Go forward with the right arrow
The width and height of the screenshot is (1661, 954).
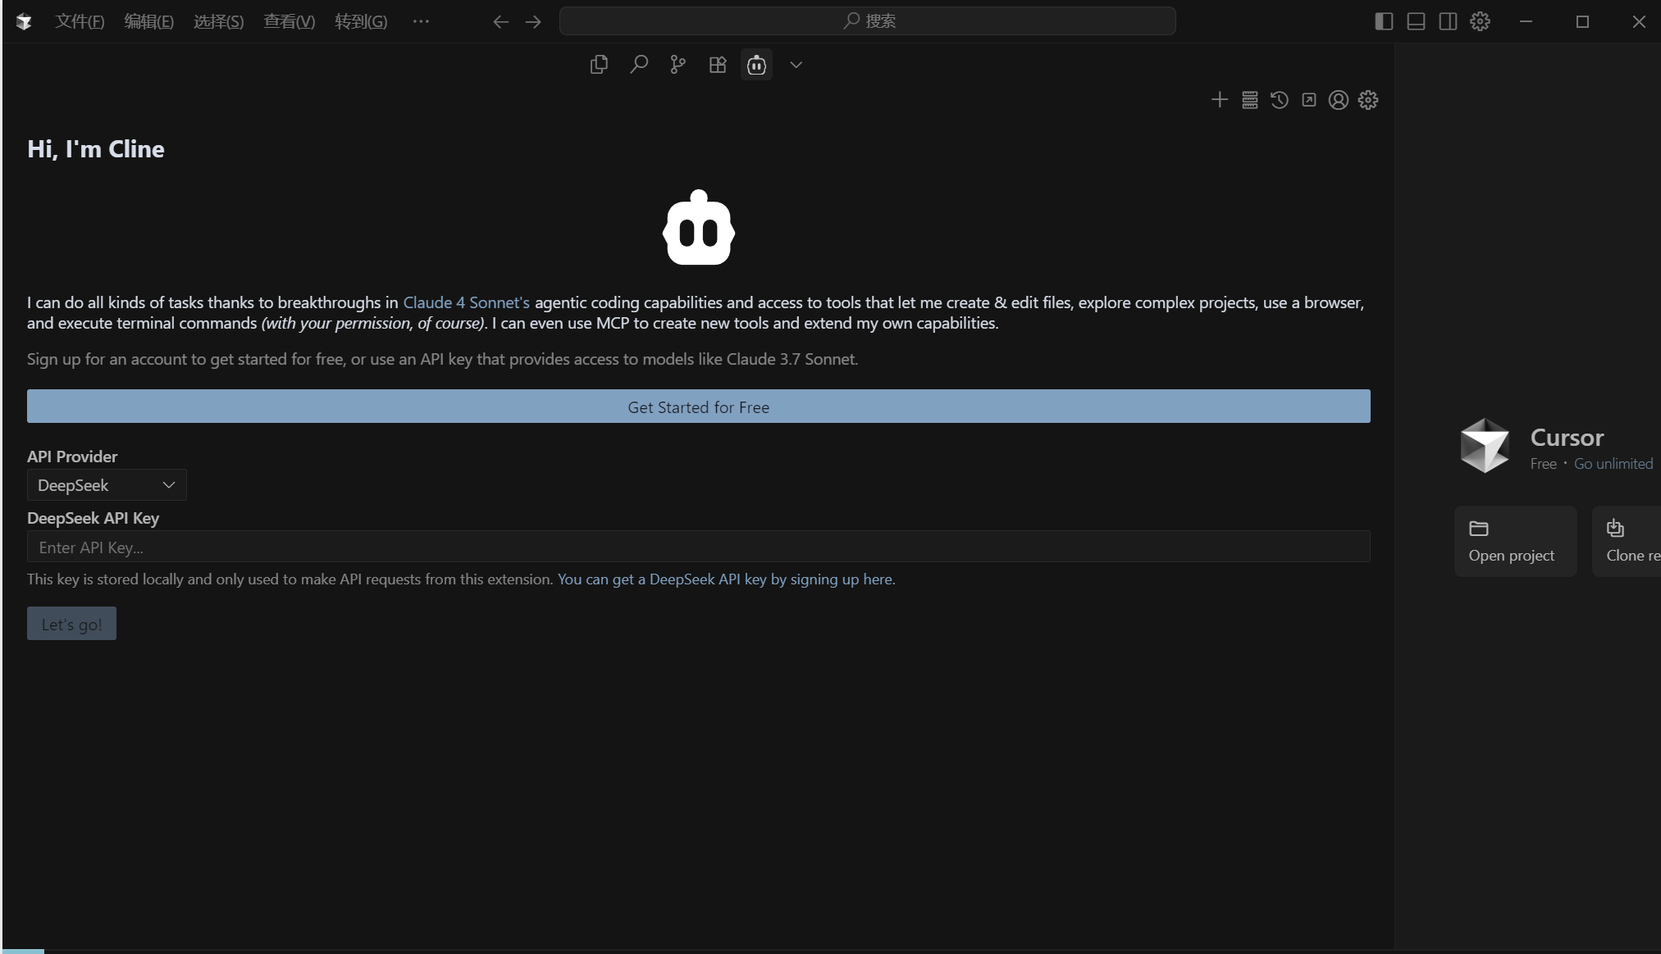pos(533,22)
